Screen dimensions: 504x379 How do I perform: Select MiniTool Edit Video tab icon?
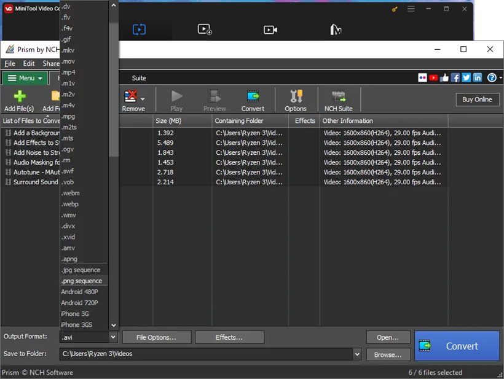coord(336,29)
